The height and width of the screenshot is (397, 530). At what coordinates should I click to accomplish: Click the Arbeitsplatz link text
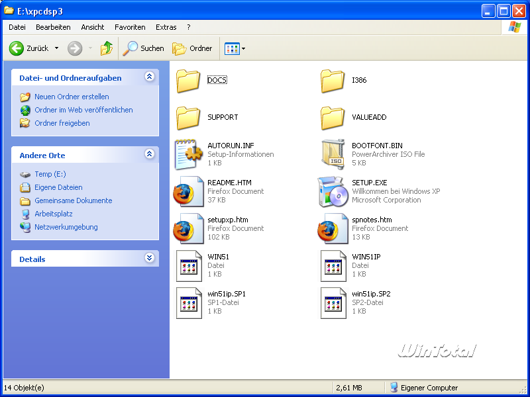pos(54,214)
